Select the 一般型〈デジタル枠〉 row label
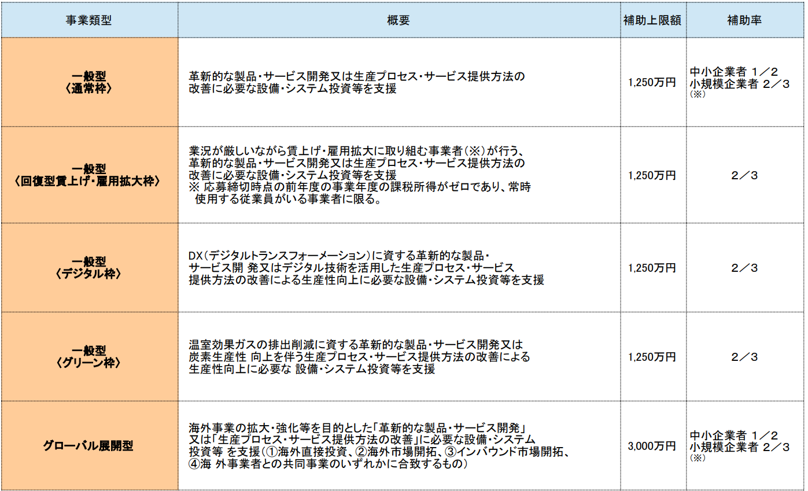The width and height of the screenshot is (808, 491). (90, 267)
